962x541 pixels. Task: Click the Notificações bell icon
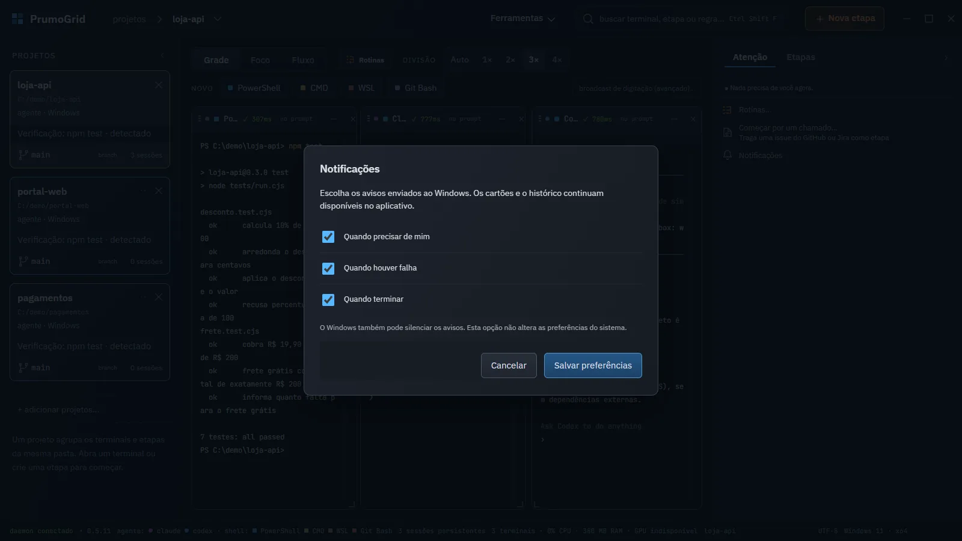click(x=727, y=155)
